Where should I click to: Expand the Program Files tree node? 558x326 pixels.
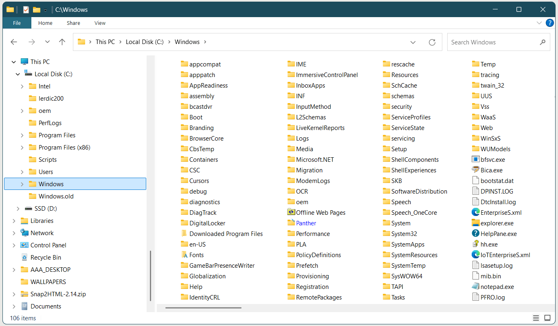coord(22,135)
